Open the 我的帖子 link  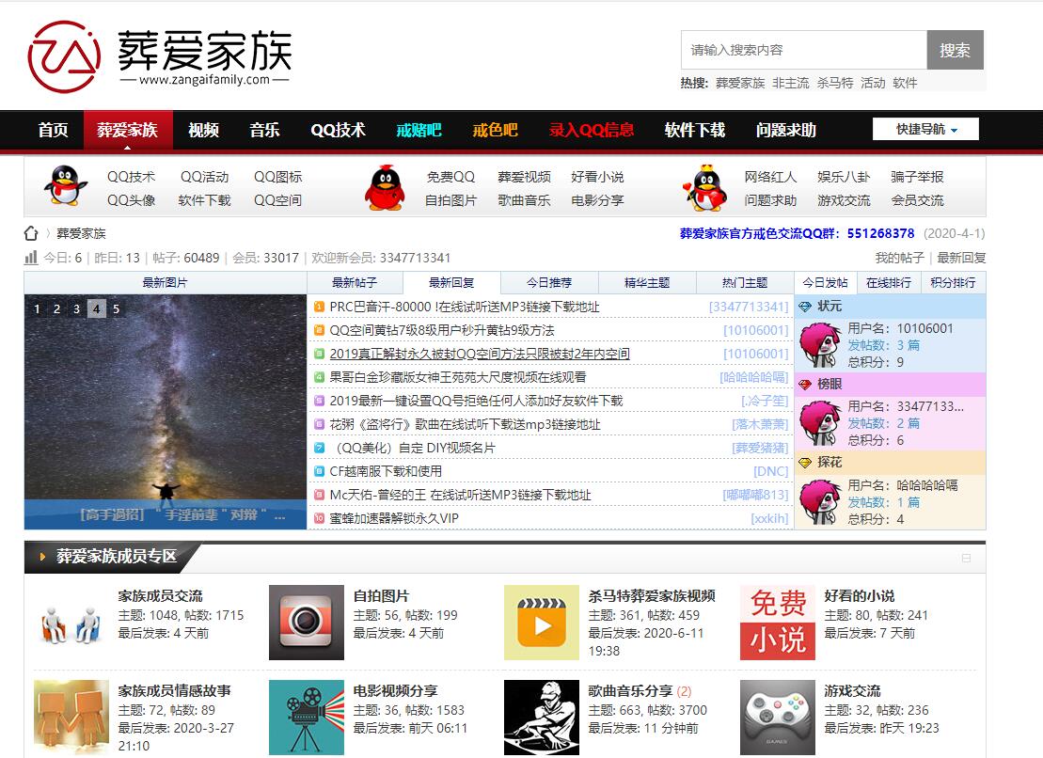click(x=899, y=258)
